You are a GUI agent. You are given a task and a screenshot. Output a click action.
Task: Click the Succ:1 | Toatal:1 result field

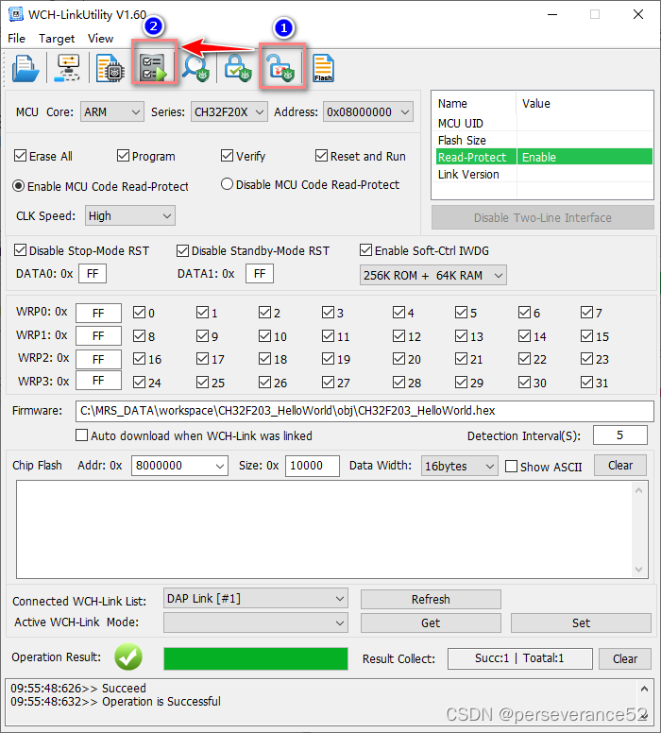coord(519,658)
